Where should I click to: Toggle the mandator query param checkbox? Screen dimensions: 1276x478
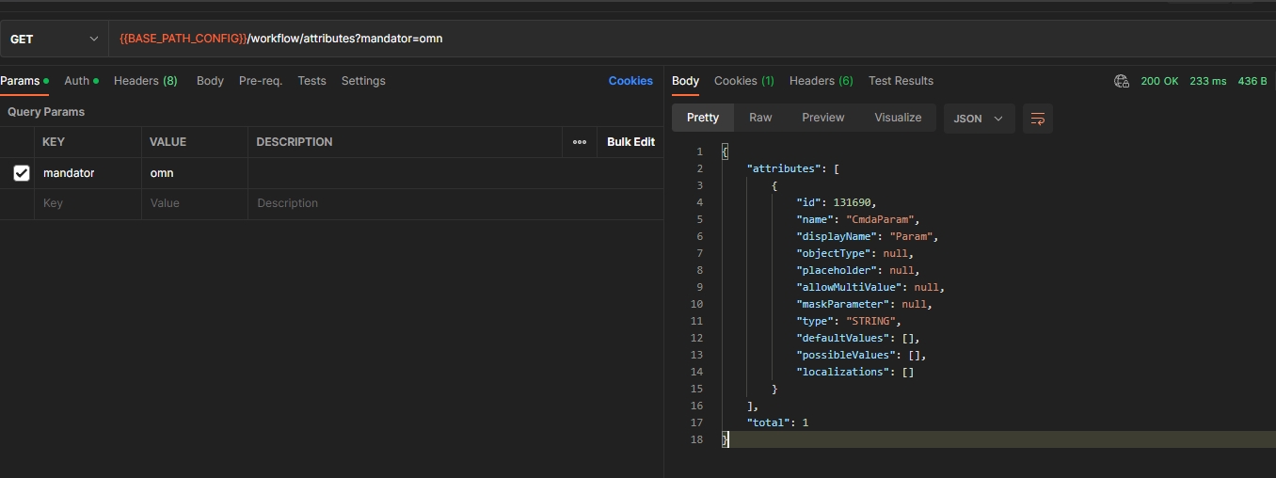tap(22, 173)
